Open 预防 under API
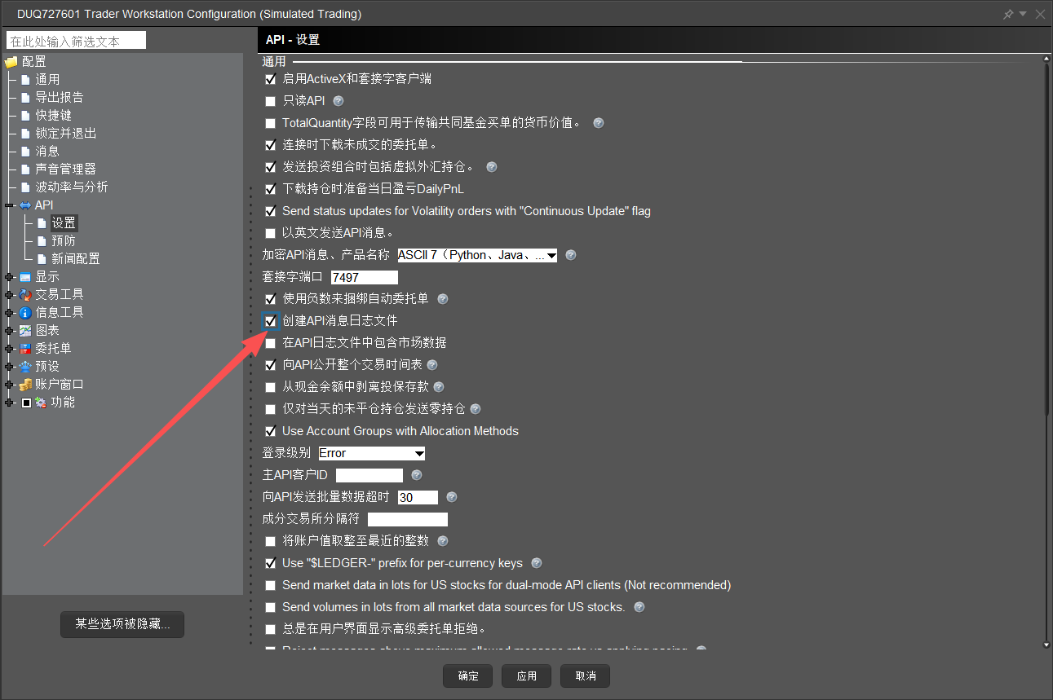The height and width of the screenshot is (700, 1053). coord(64,241)
